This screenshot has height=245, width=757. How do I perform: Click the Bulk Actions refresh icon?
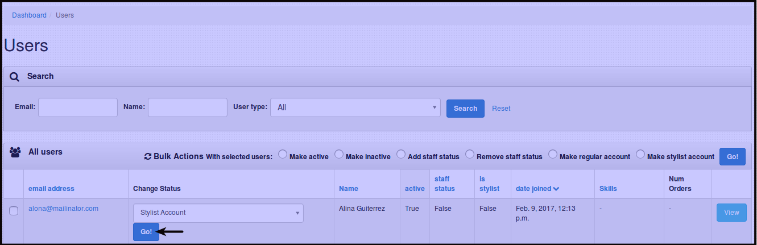148,156
